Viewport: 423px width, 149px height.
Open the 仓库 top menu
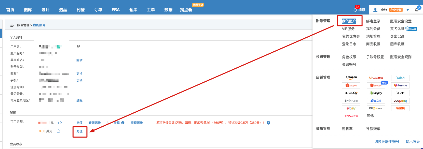pos(133,10)
